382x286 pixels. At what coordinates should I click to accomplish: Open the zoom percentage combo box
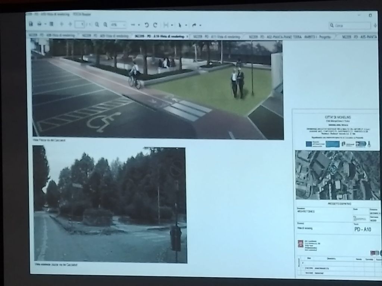pos(118,25)
